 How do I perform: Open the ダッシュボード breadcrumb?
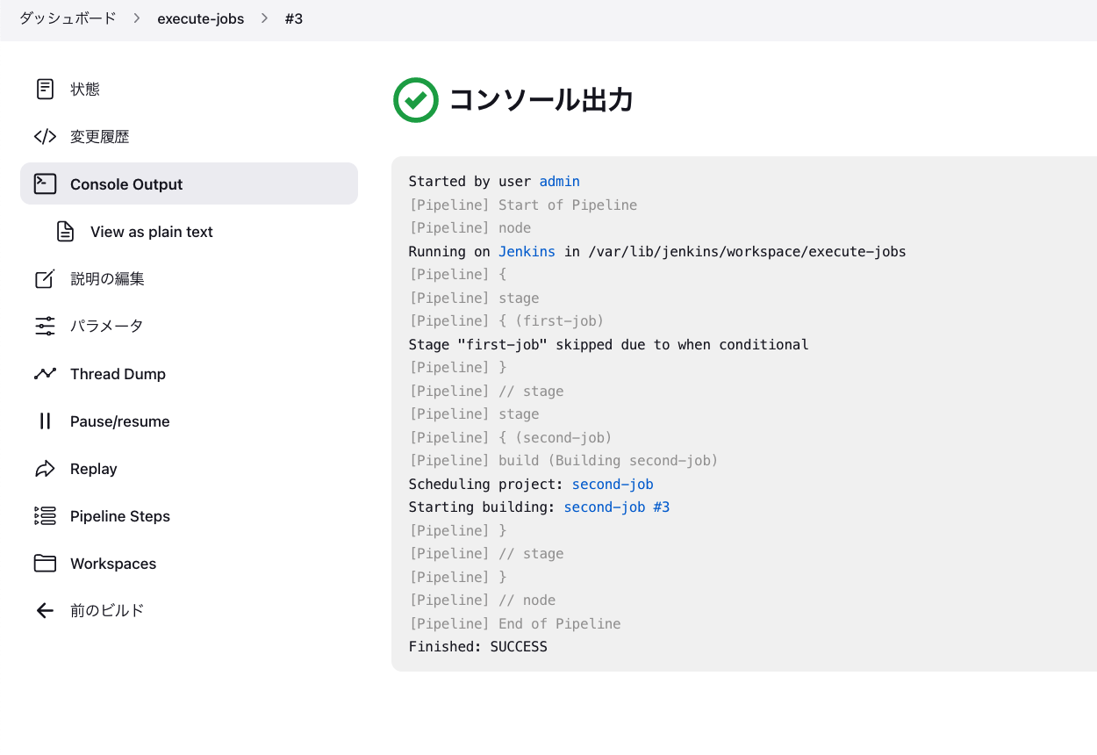(x=67, y=18)
